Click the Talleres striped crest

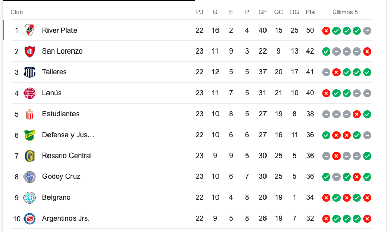30,72
